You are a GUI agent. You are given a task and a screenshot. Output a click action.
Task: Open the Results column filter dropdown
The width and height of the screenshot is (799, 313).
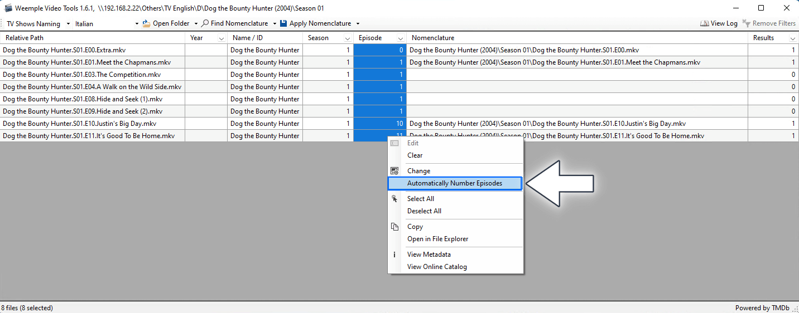coord(793,38)
